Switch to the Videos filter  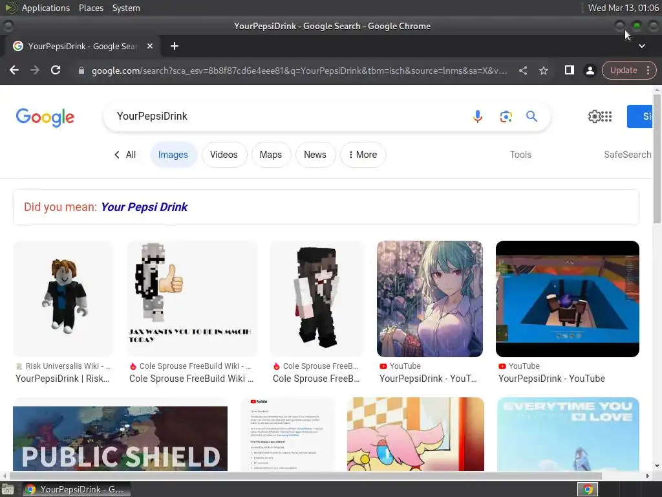coord(224,155)
